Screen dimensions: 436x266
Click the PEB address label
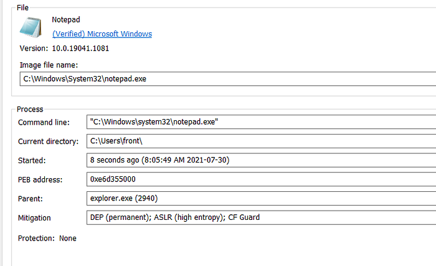tap(40, 180)
